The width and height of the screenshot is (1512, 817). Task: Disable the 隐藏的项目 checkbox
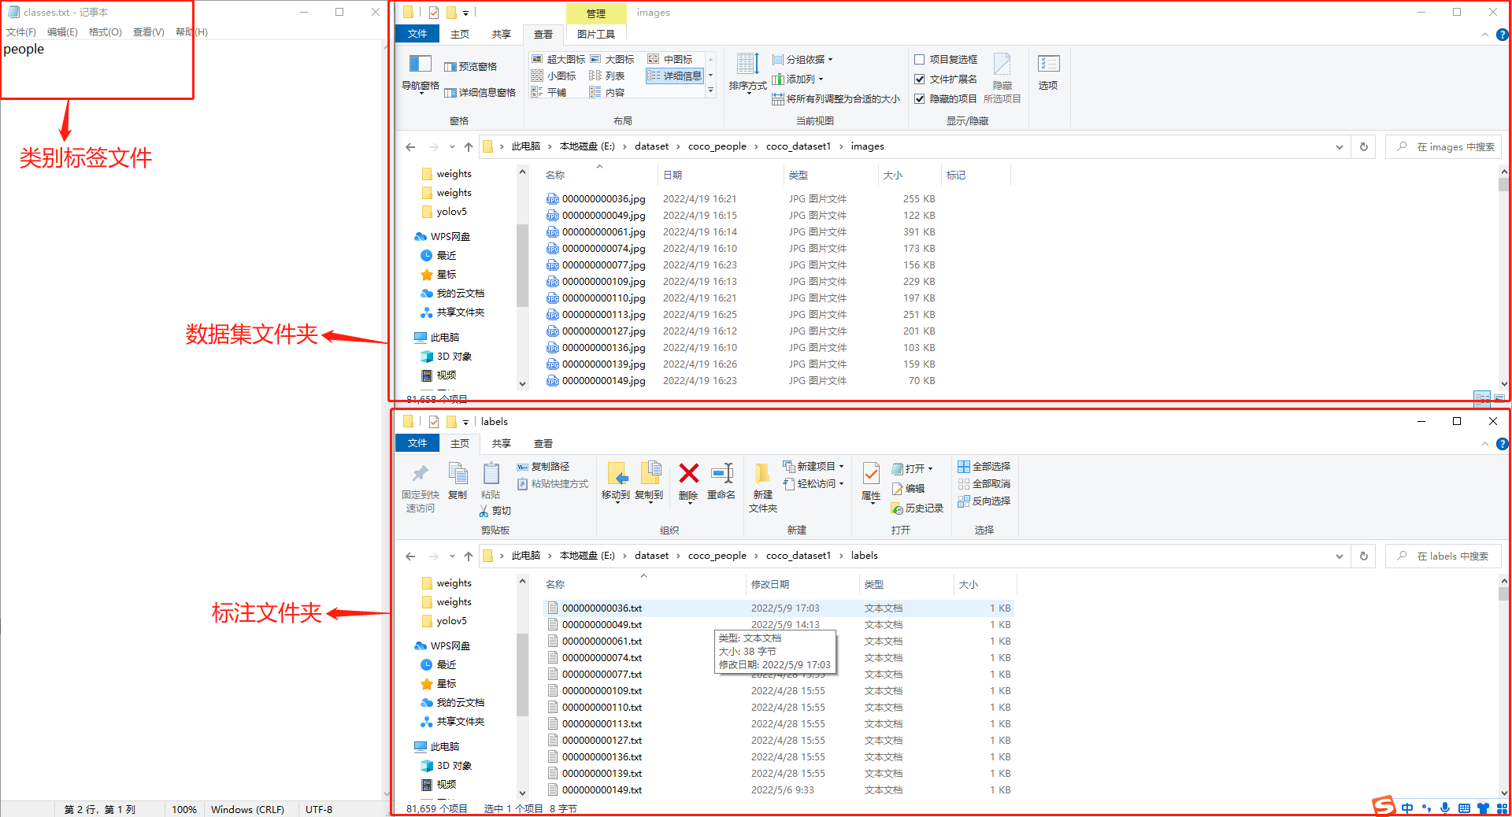pyautogui.click(x=920, y=98)
